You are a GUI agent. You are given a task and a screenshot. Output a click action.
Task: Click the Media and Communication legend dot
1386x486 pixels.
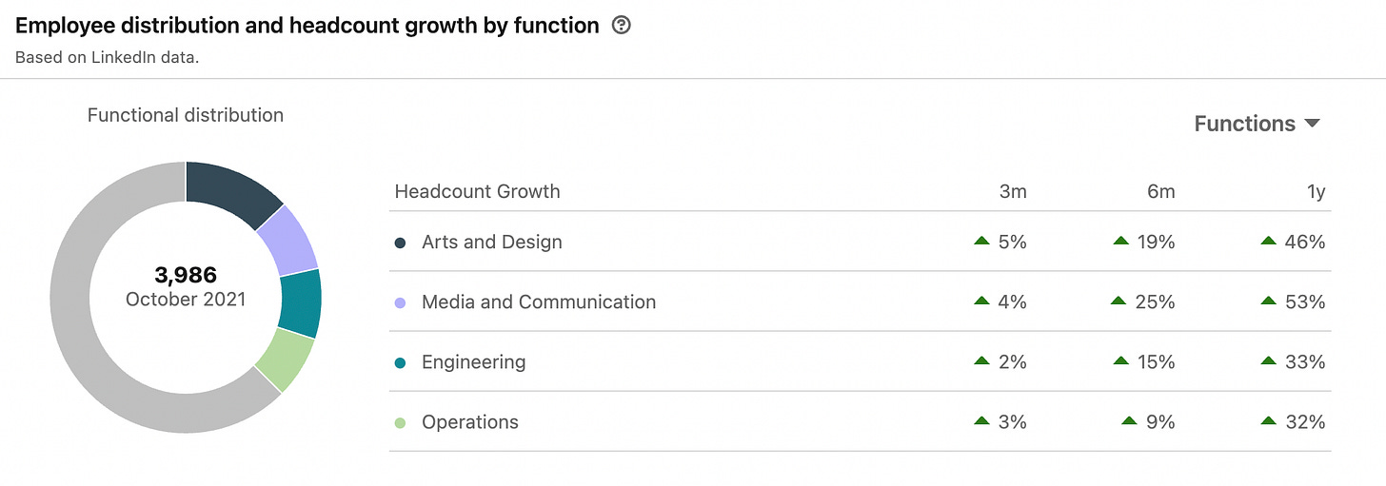[401, 302]
